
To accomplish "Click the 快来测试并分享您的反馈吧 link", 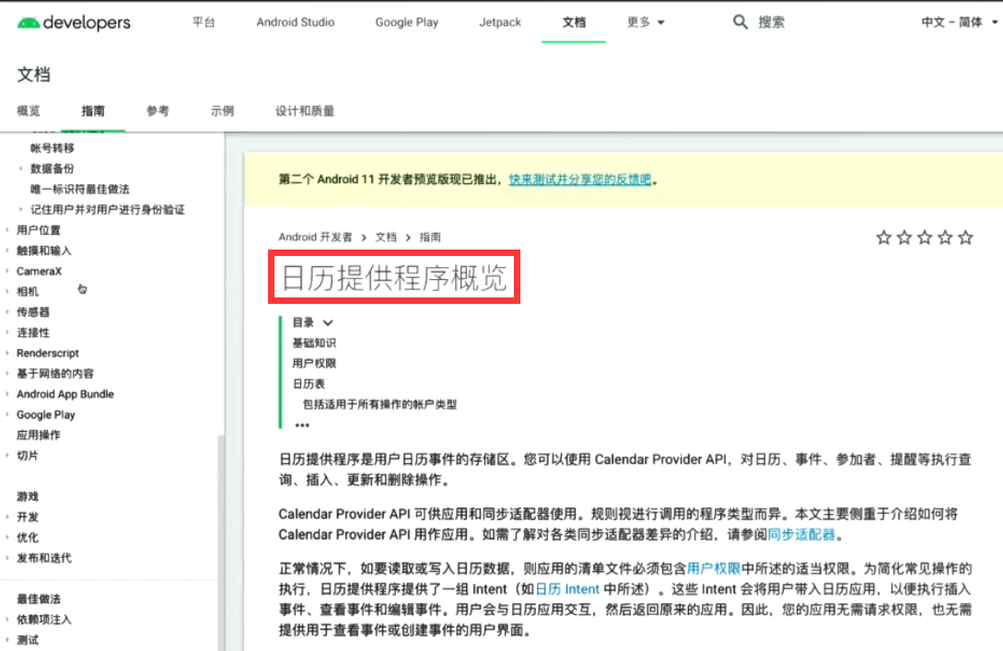I will [579, 180].
